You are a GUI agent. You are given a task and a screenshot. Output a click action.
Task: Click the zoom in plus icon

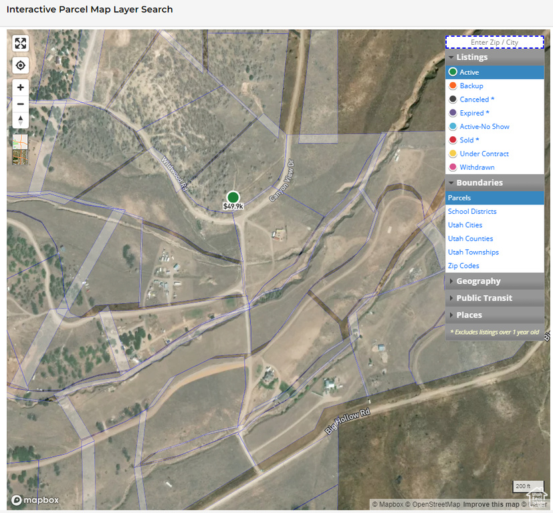[20, 87]
